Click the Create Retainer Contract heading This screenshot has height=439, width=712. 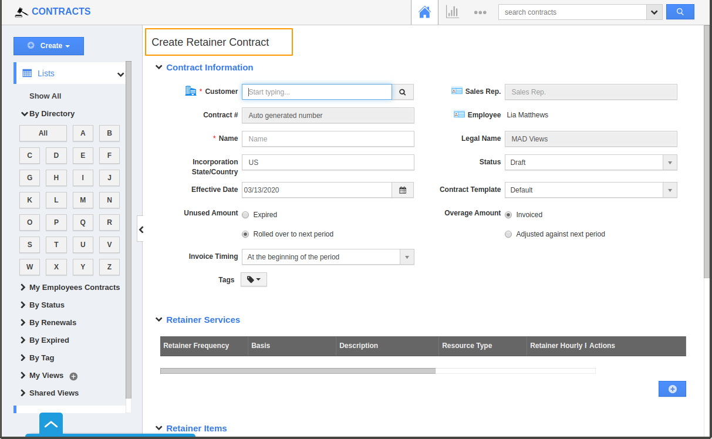pyautogui.click(x=210, y=42)
